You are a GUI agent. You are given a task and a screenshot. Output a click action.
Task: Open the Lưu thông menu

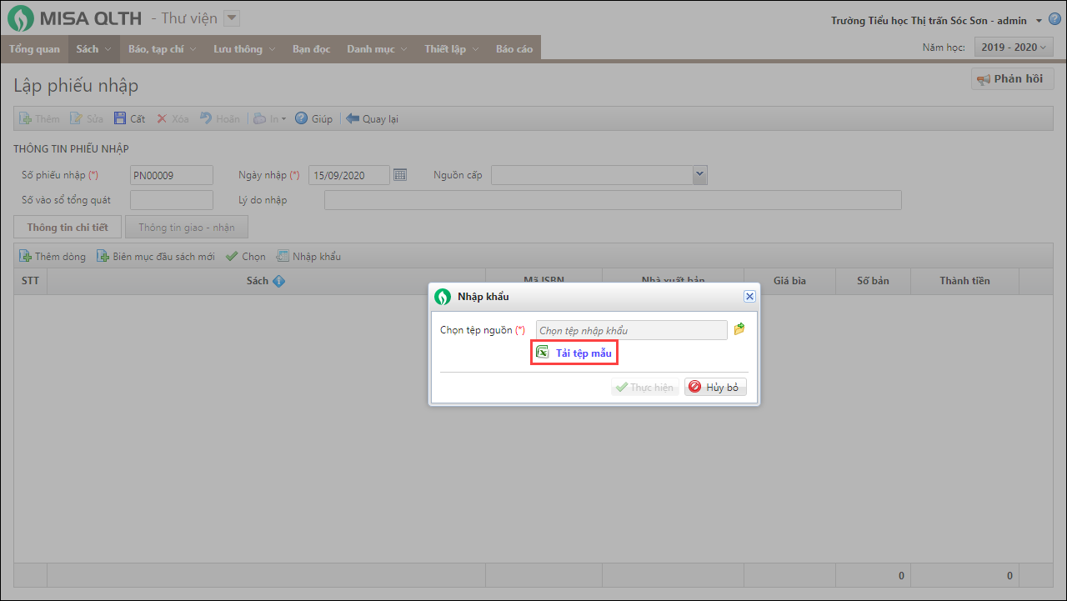pyautogui.click(x=244, y=49)
